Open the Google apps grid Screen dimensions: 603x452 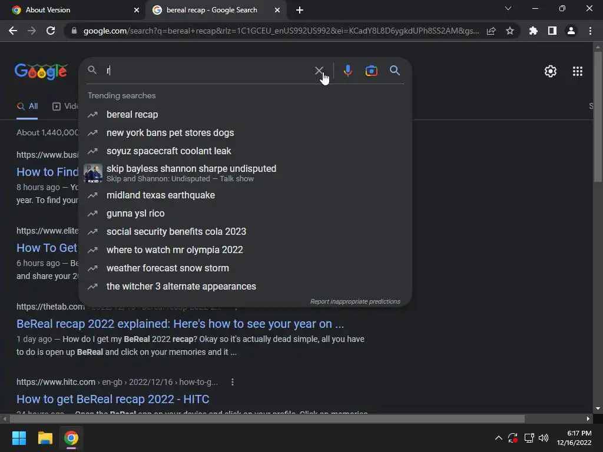tap(577, 71)
